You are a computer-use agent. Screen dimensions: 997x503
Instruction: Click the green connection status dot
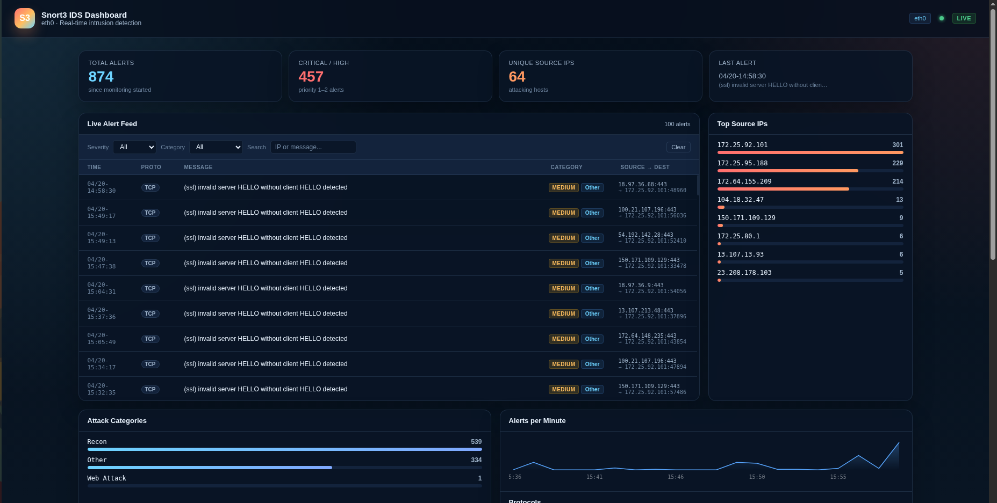(942, 18)
